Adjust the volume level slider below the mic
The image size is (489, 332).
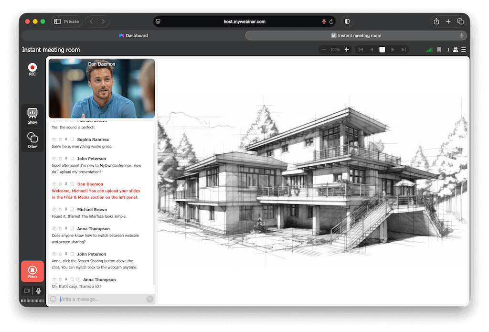[32, 301]
